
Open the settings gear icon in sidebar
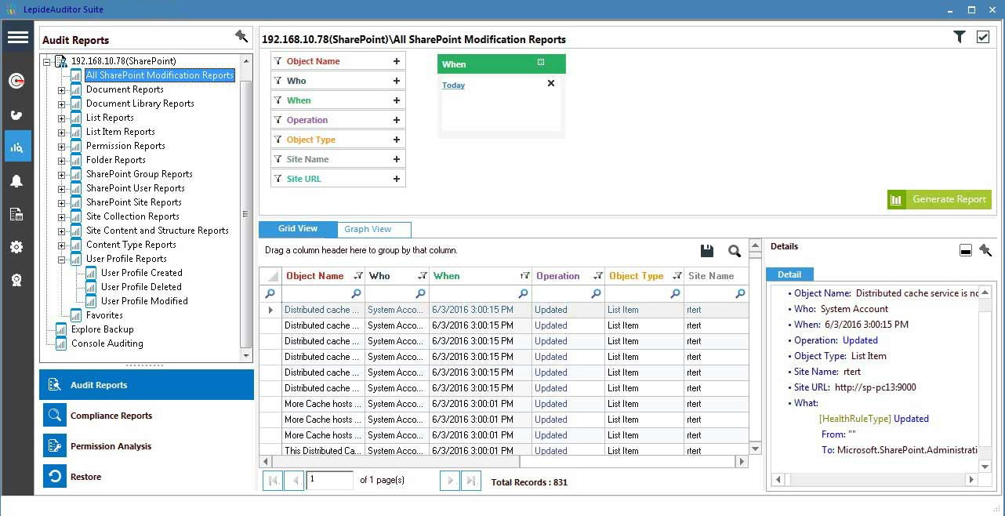[x=16, y=247]
